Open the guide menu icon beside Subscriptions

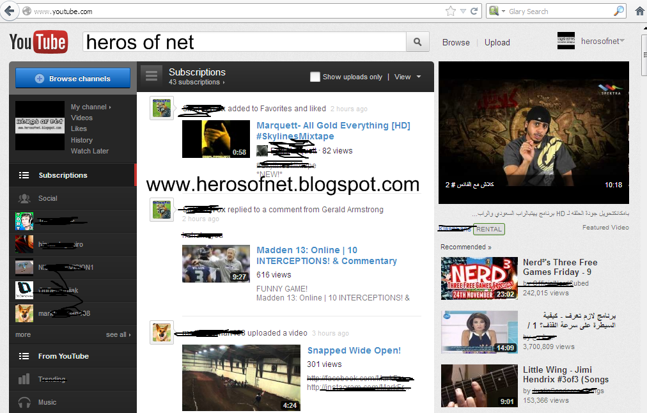click(x=151, y=76)
